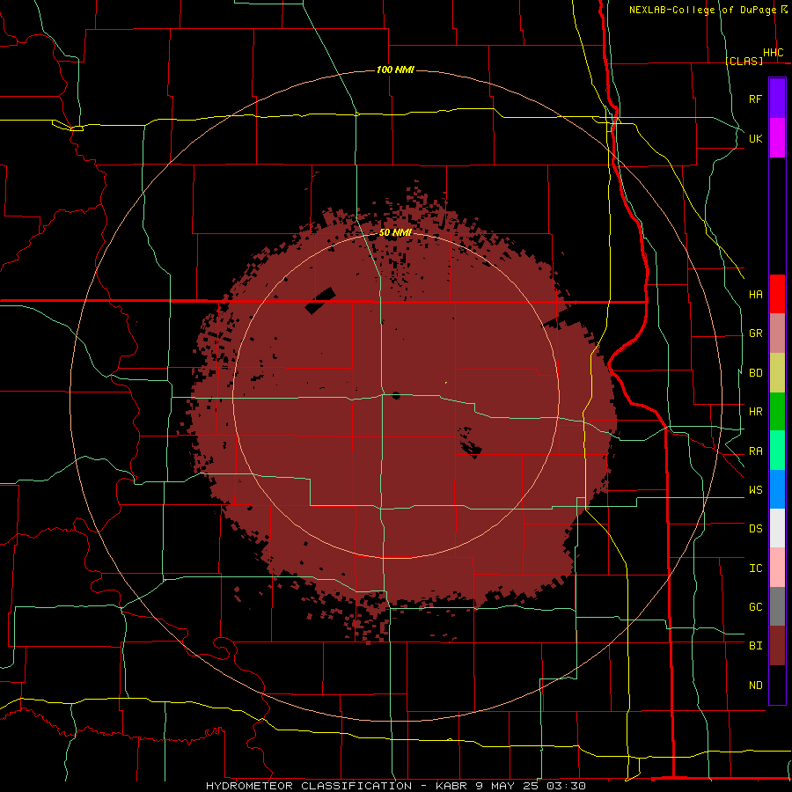This screenshot has width=792, height=792.
Task: Click the Hydrometeor Classification KABR title text
Action: tap(395, 786)
